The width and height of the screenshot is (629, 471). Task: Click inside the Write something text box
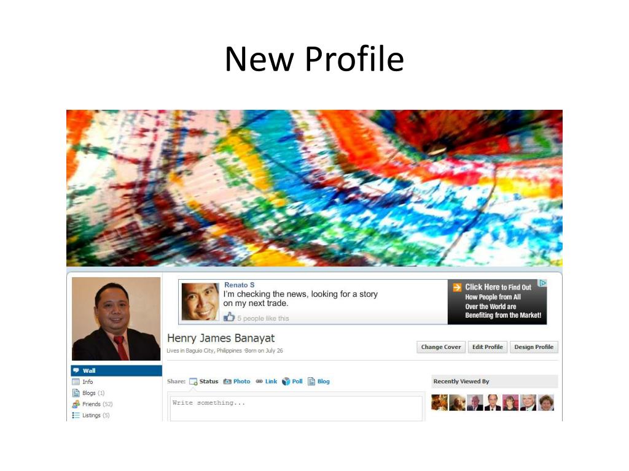296,408
